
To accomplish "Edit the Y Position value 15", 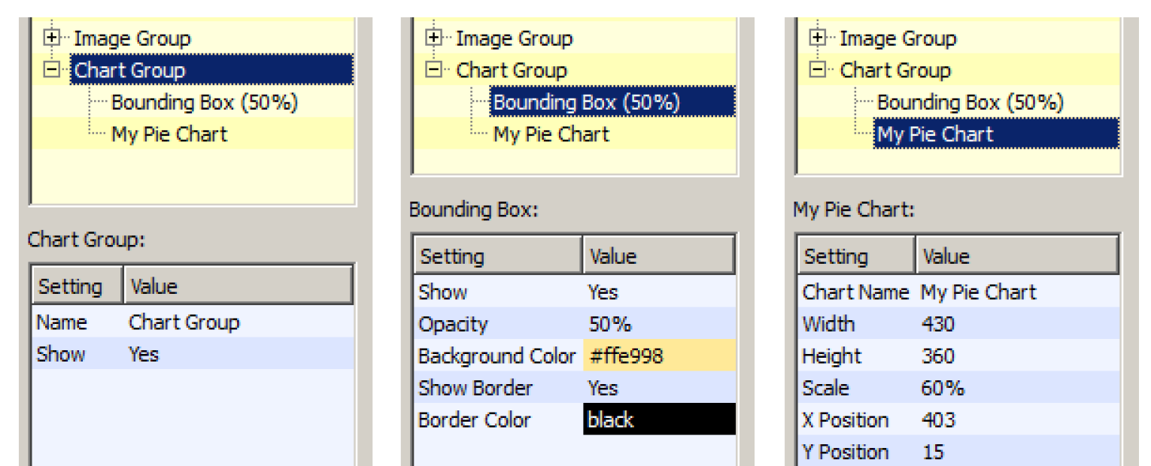I will (x=933, y=452).
